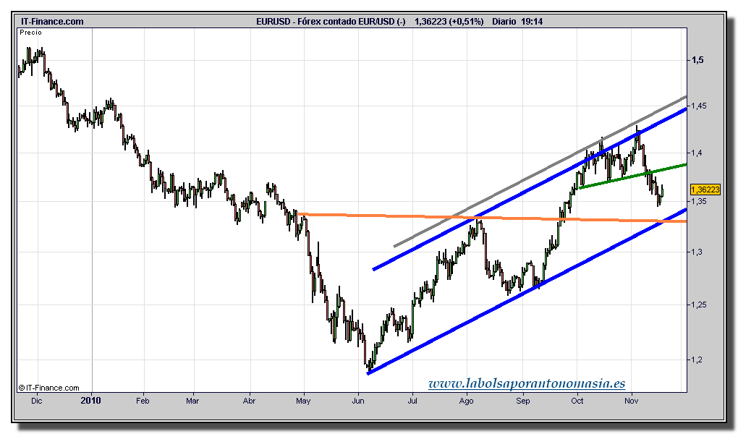Click the 1,36223 (+0,51%) quote in header
Screen dimensions: 738x434
coord(449,21)
